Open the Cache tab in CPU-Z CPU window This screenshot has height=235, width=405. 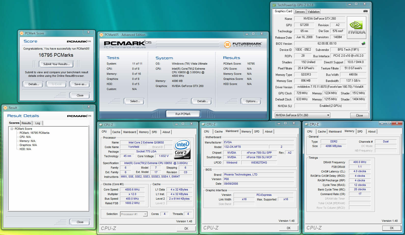[116, 132]
